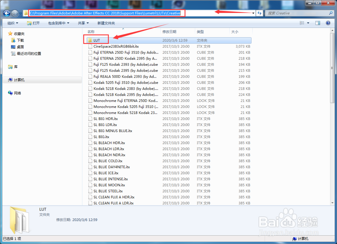
Task: Select SL BLEACH HDR.itx file icon
Action: click(90, 143)
